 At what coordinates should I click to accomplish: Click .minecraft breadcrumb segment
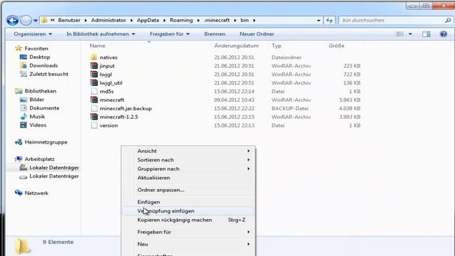(x=216, y=21)
